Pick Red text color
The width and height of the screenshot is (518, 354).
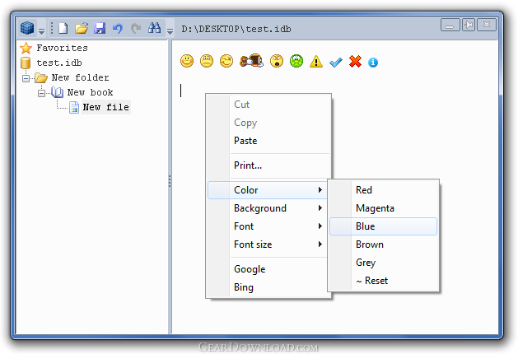tap(383, 190)
